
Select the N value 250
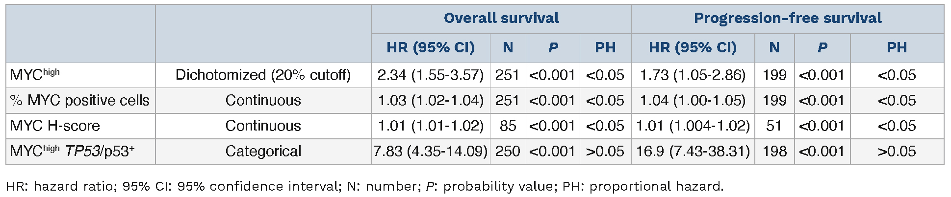[x=508, y=152]
